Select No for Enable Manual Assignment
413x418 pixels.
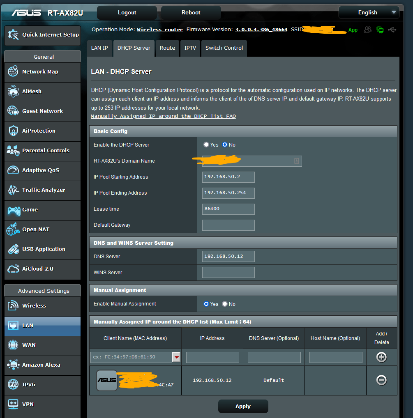coord(225,304)
